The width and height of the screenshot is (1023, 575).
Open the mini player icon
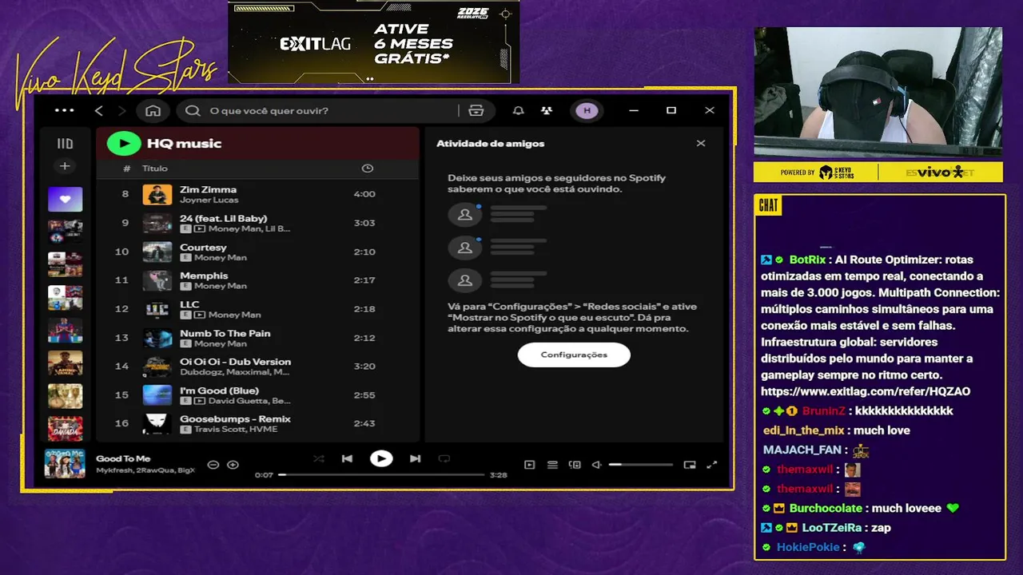[690, 465]
